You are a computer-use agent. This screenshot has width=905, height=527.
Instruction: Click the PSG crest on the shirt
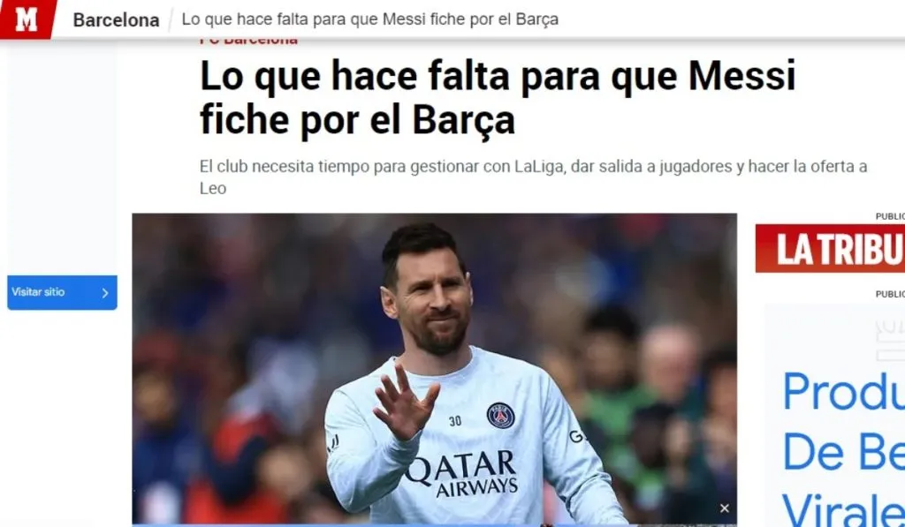pyautogui.click(x=500, y=415)
